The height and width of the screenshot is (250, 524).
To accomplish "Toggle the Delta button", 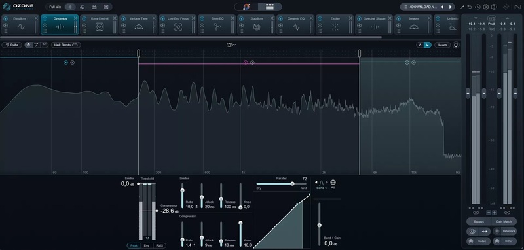I will click(x=12, y=45).
